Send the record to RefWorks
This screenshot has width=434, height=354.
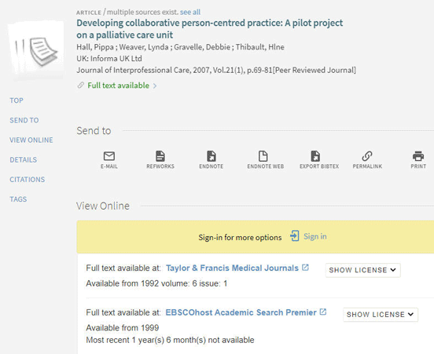pos(160,156)
